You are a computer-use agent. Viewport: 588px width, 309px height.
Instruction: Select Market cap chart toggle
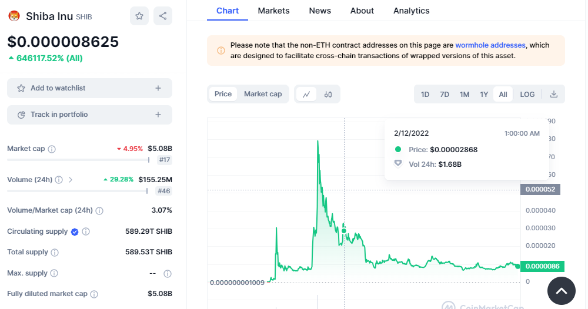pos(263,94)
